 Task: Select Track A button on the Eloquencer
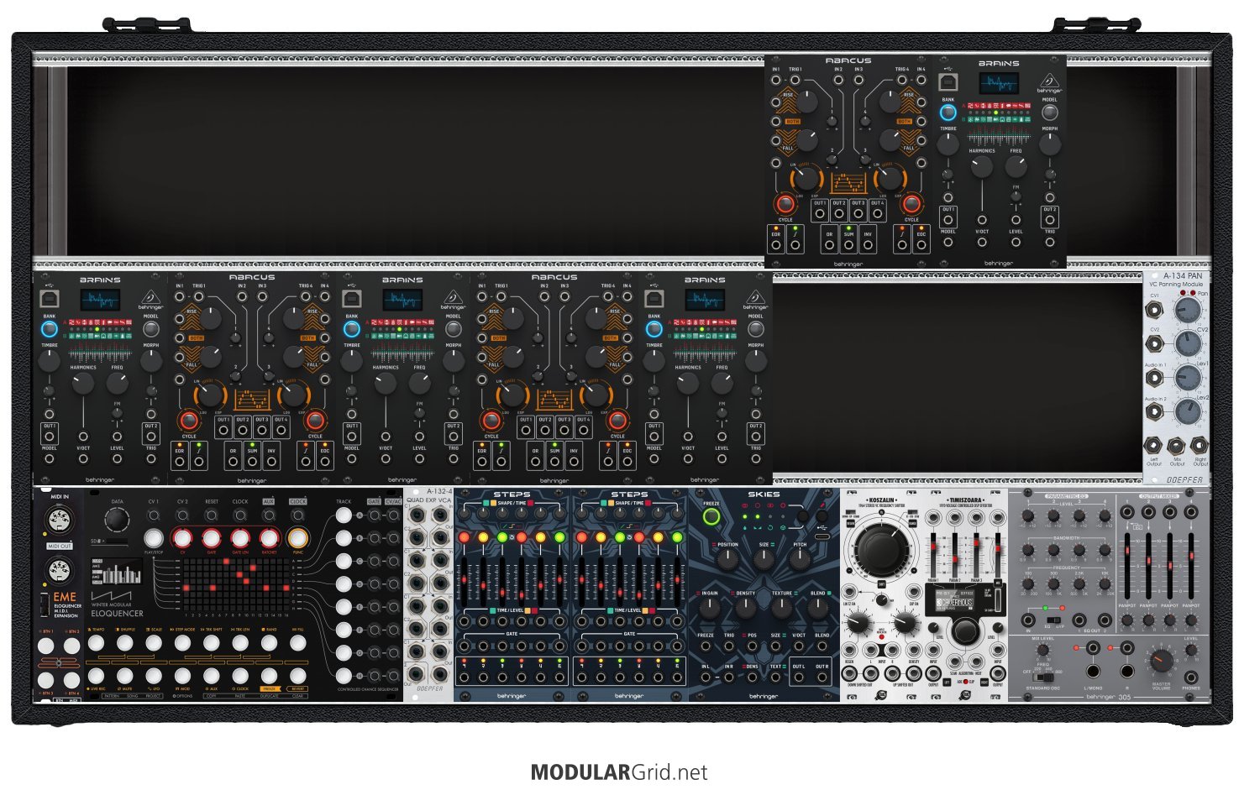pos(344,515)
